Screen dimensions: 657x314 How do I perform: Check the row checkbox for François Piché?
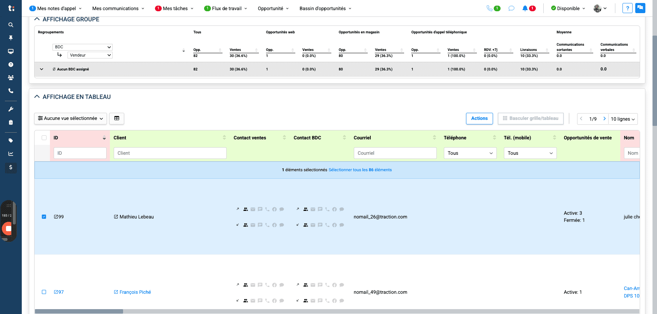[44, 292]
